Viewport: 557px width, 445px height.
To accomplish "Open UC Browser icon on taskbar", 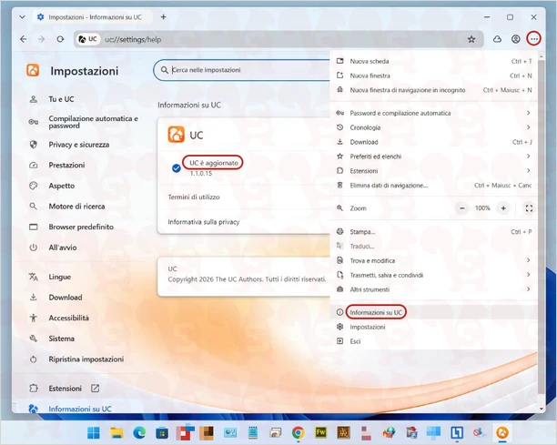I will click(x=502, y=432).
